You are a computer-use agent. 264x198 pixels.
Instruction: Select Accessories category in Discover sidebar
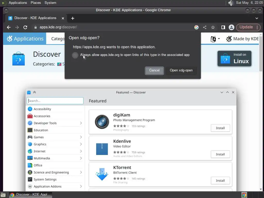(55, 116)
